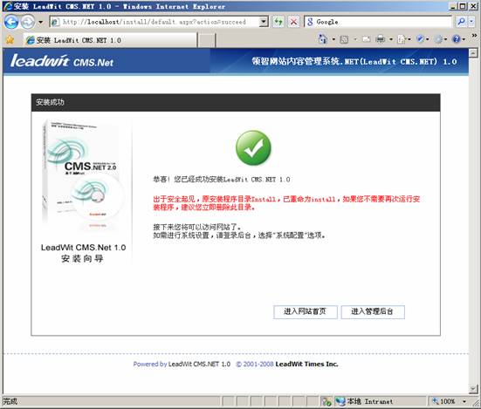481x409 pixels.
Task: Click the 100% zoom level button
Action: click(x=443, y=401)
